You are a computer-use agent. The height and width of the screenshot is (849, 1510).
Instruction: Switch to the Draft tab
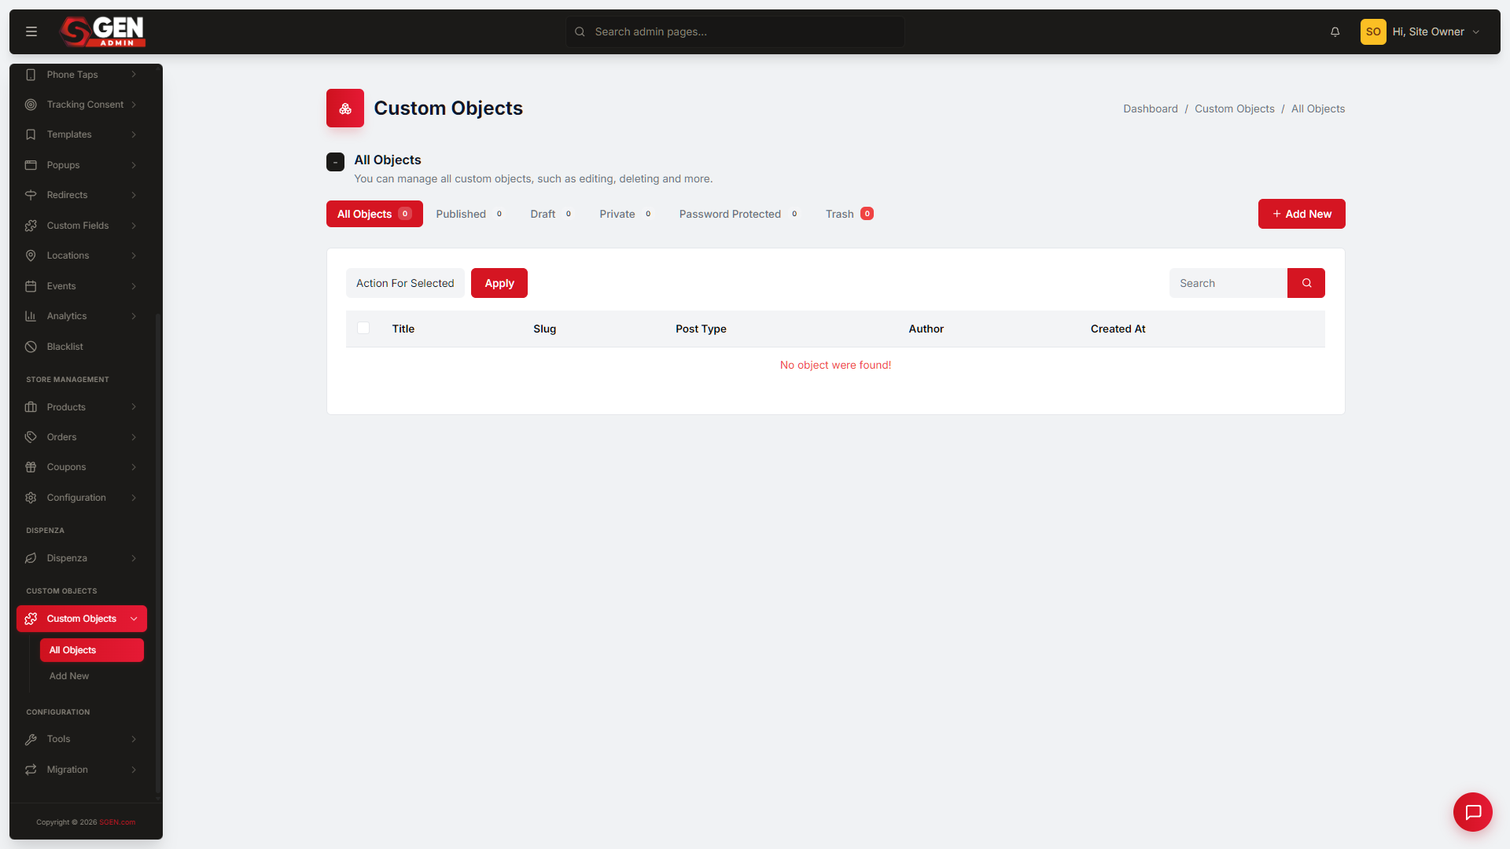coord(551,214)
